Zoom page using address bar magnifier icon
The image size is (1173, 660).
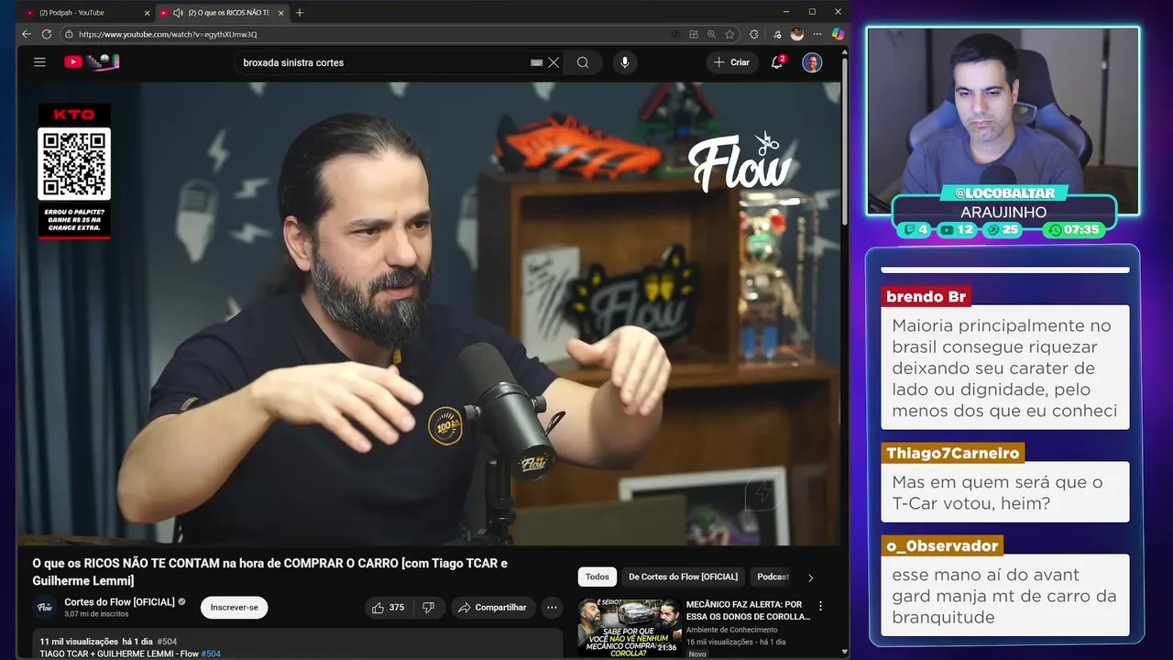(711, 34)
